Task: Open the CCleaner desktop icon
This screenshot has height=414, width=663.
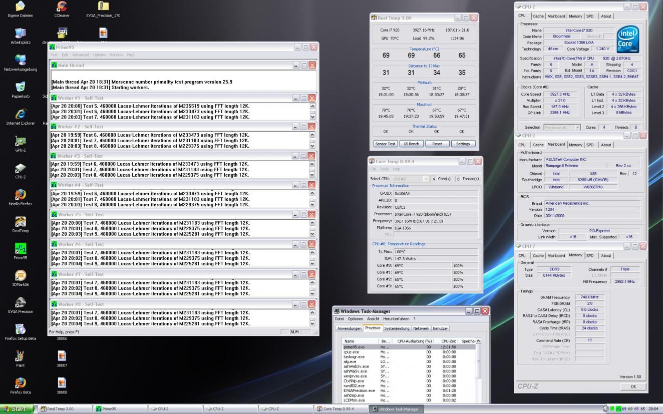Action: click(62, 7)
